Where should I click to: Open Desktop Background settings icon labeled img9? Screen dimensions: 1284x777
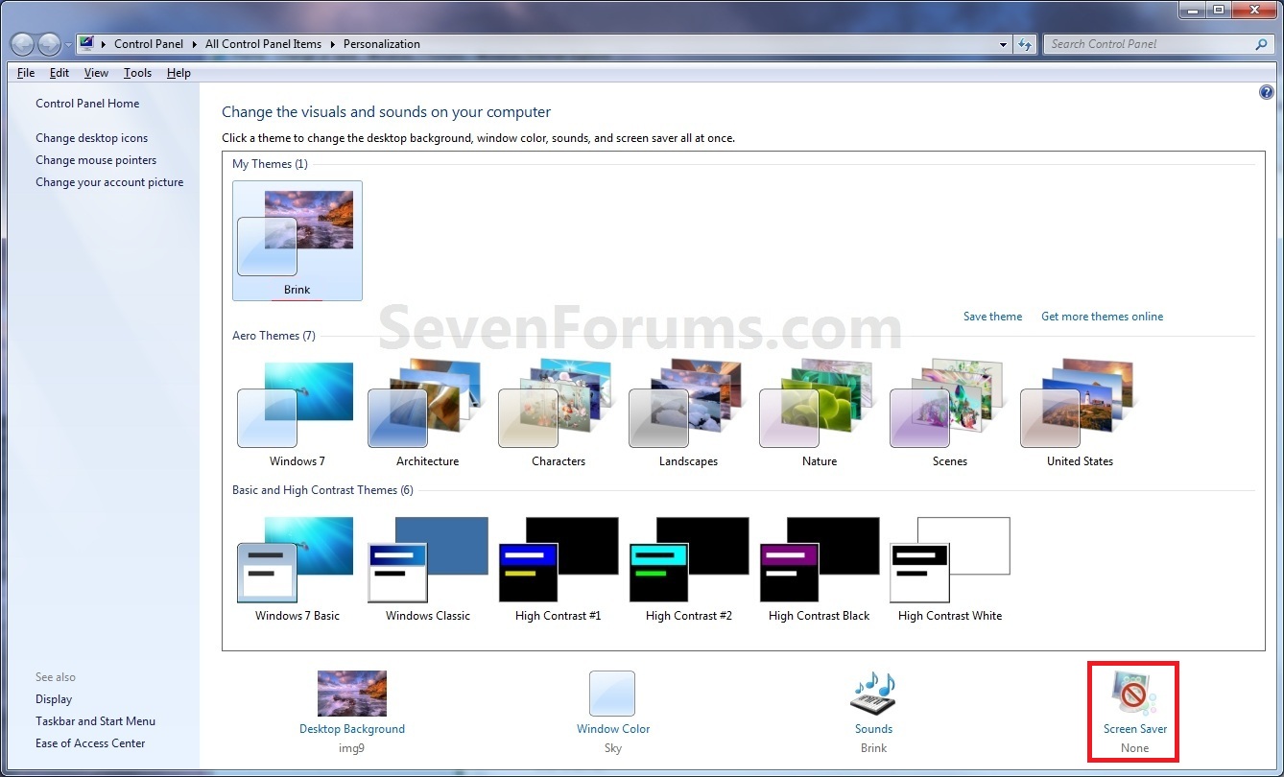coord(351,694)
